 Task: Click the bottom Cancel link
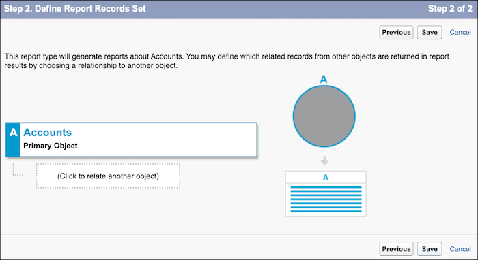pyautogui.click(x=460, y=249)
